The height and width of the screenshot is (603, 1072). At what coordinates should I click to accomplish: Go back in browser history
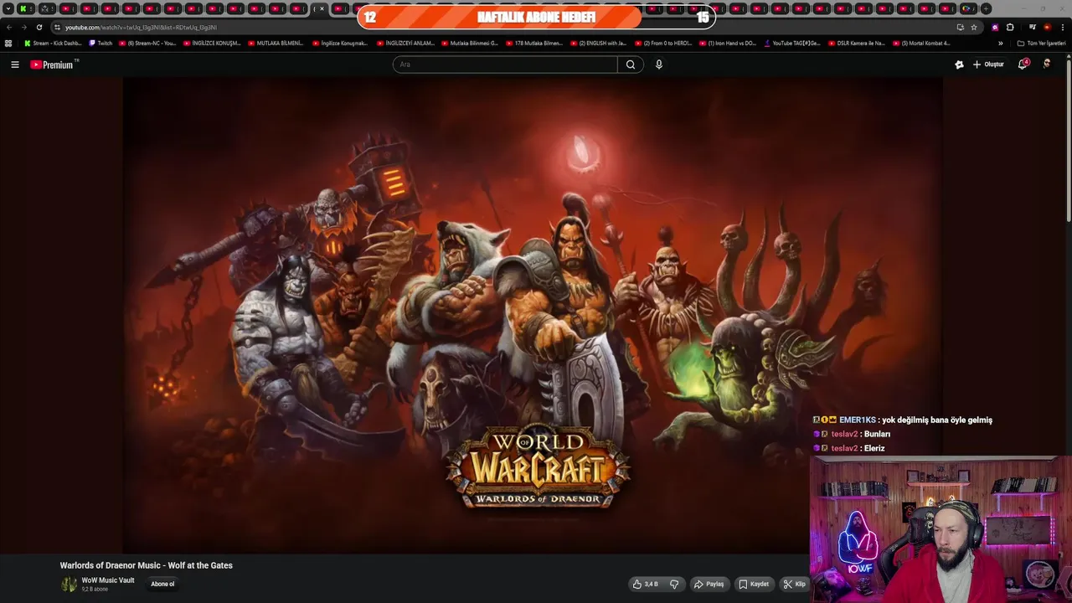[9, 27]
